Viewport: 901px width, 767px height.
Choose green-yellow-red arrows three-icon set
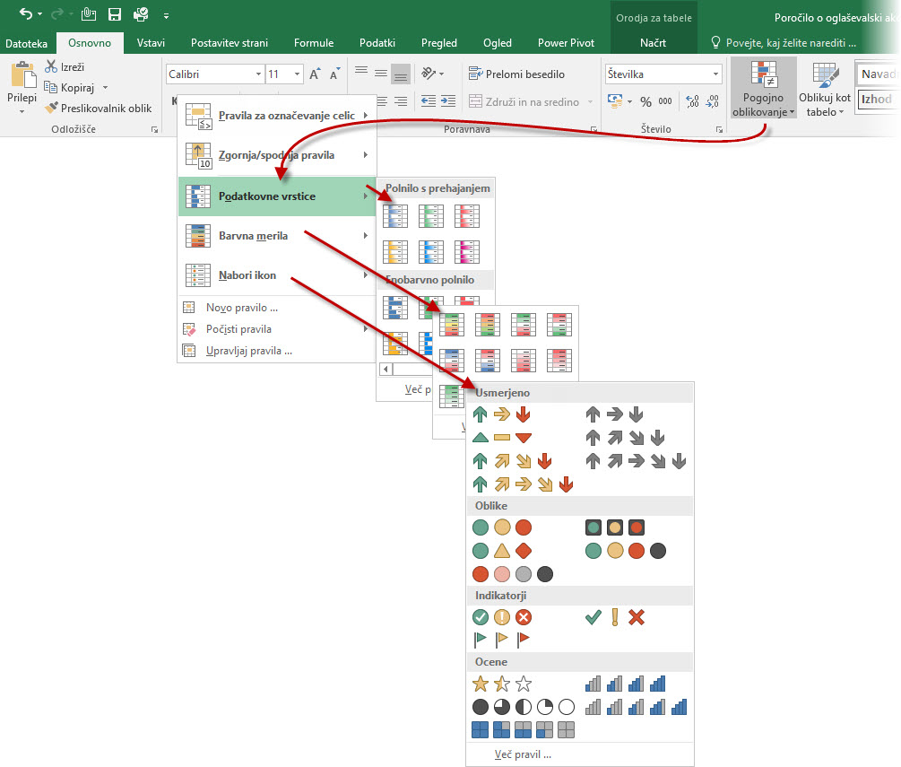click(x=502, y=414)
